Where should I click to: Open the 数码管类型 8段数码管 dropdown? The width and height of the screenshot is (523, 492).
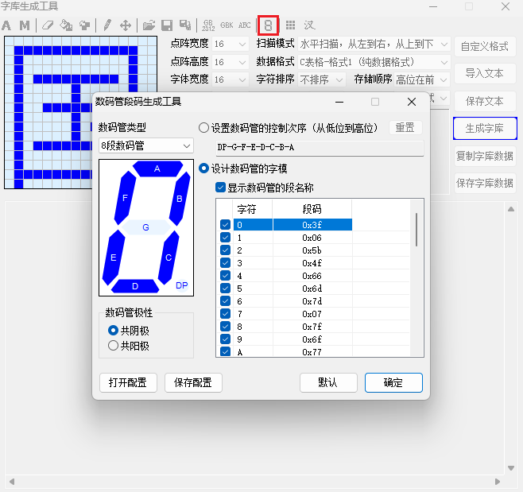coord(146,145)
